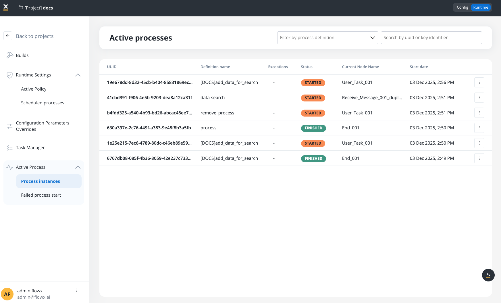Select the Runtime mode toggle
Screen dimensions: 501x303
tap(481, 7)
